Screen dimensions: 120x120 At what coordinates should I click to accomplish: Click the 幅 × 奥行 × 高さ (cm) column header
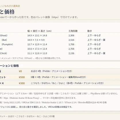[40, 31]
